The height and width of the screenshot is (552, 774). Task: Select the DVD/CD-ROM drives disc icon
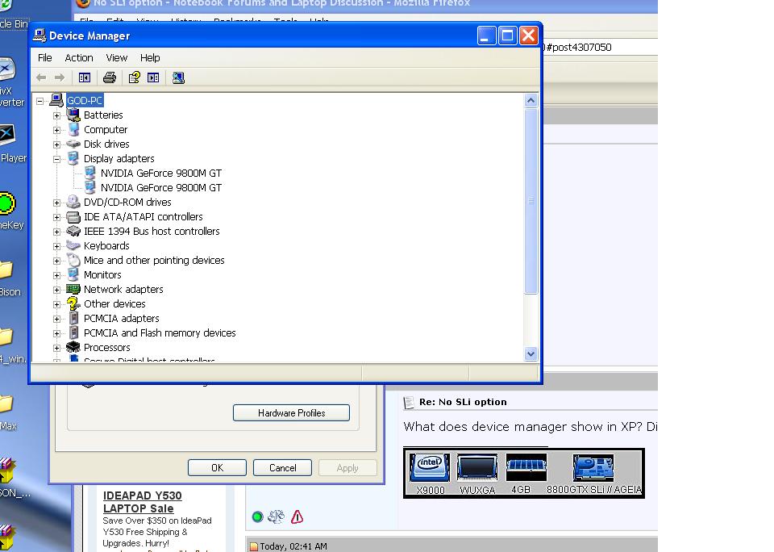point(73,202)
